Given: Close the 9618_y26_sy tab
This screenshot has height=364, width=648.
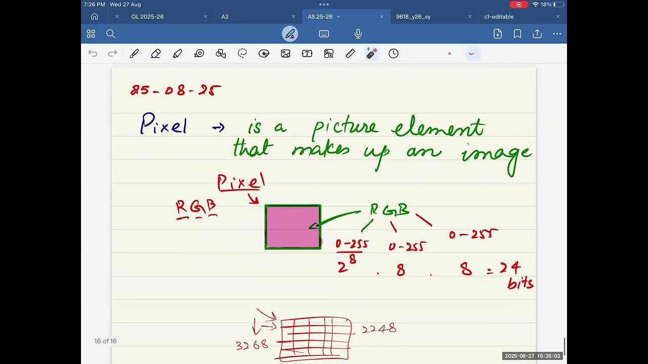Looking at the screenshot, I should point(470,17).
